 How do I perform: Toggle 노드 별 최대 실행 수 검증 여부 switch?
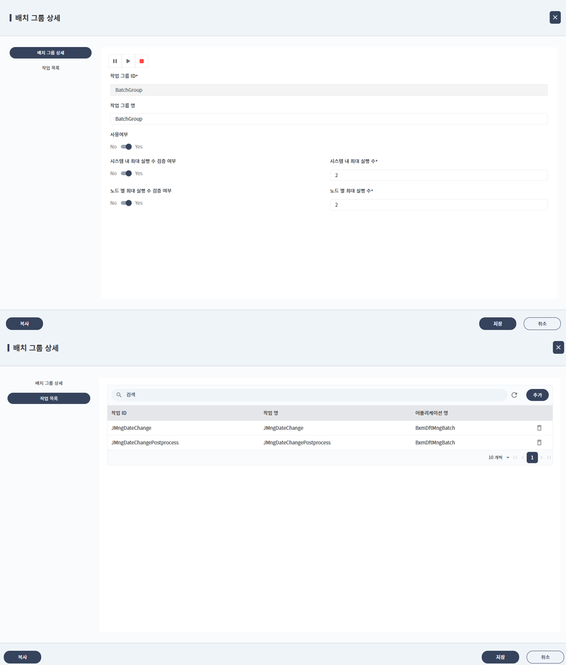(x=126, y=203)
